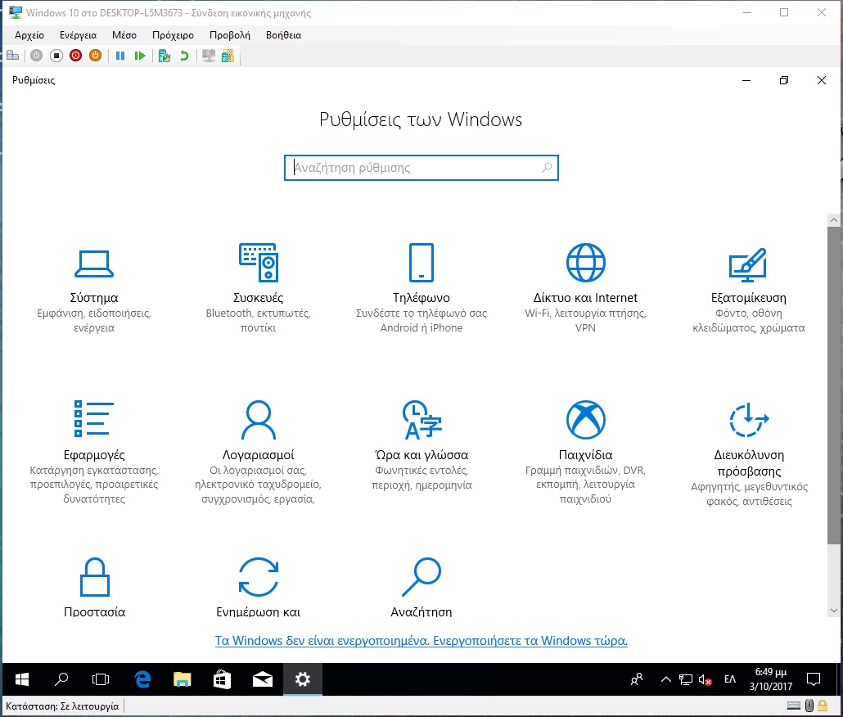843x717 pixels.
Task: Save the VM state with the orange power icon
Action: (x=95, y=56)
